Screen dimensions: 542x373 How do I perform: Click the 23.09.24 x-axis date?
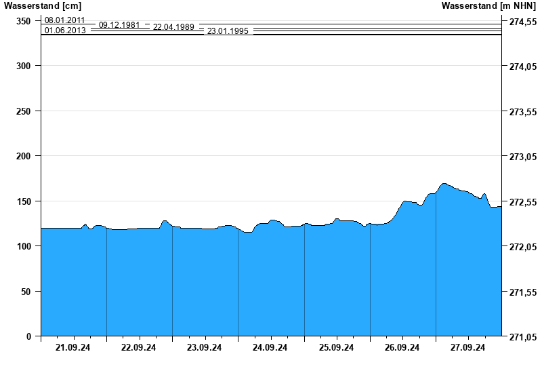pyautogui.click(x=205, y=348)
